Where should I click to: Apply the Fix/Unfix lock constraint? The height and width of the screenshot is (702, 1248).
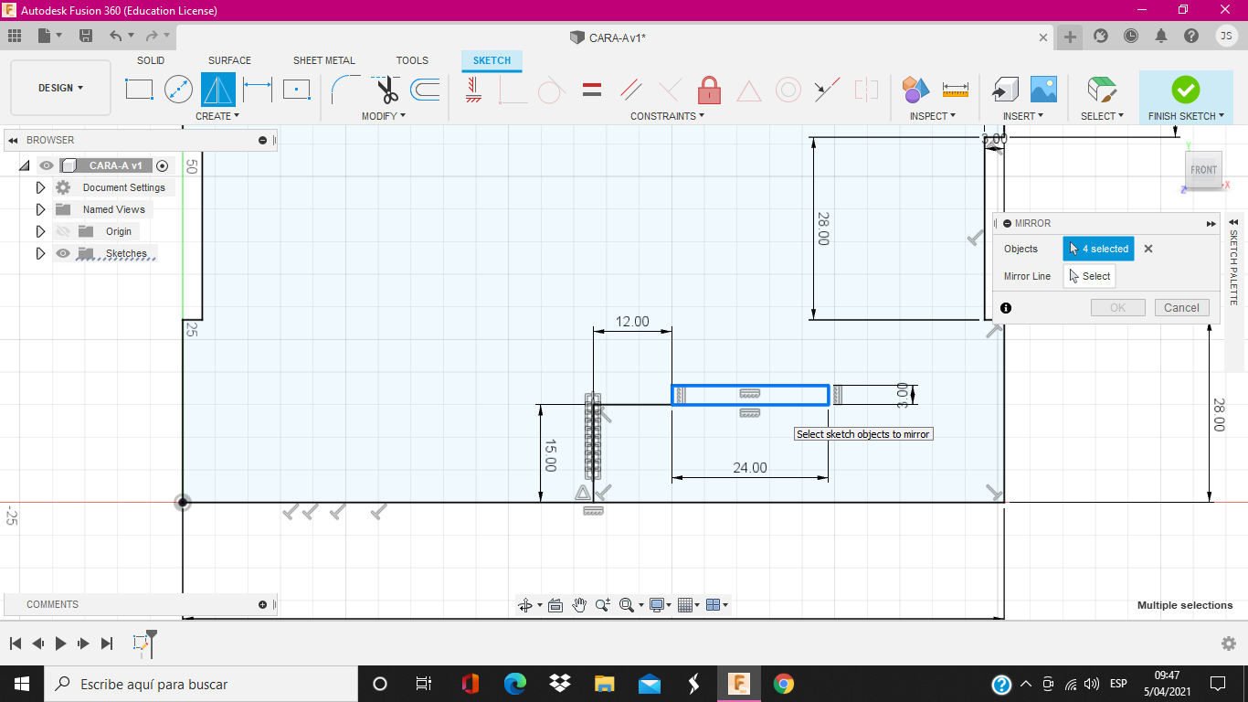pyautogui.click(x=709, y=90)
